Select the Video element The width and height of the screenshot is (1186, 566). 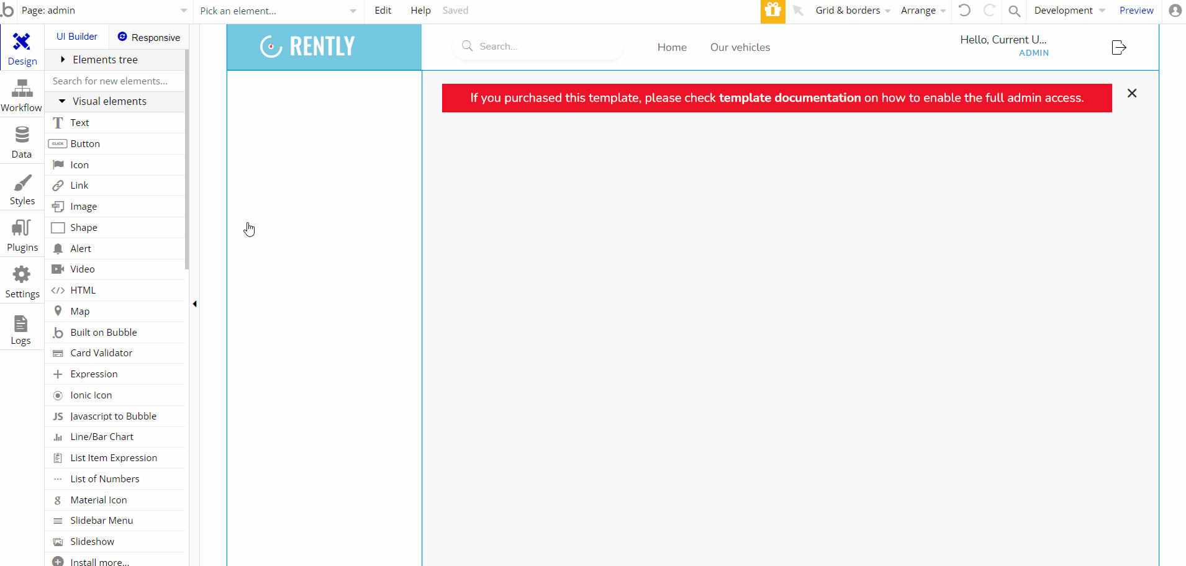(115, 269)
